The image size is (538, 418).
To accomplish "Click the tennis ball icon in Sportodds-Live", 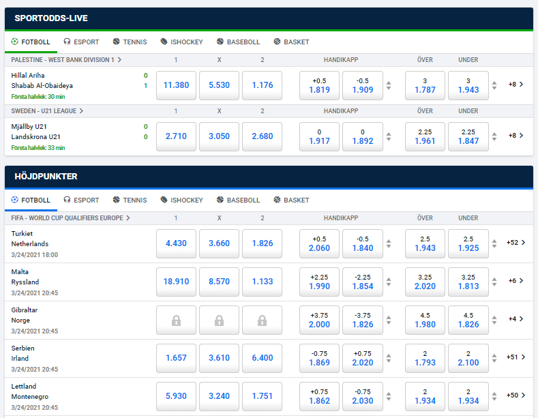I will point(117,42).
